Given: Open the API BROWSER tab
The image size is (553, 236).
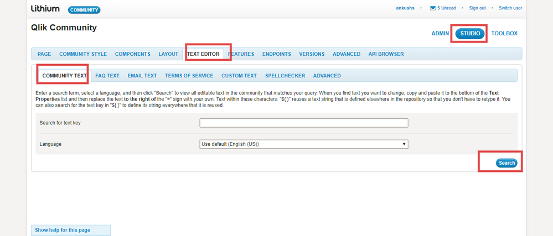Looking at the screenshot, I should tap(386, 54).
